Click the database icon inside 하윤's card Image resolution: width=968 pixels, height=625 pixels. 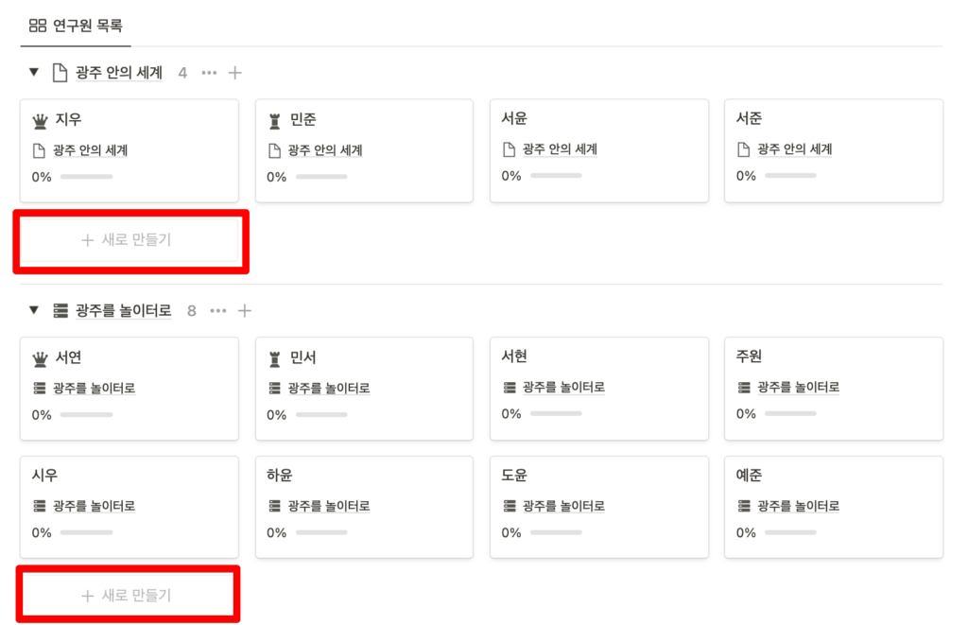pyautogui.click(x=274, y=506)
